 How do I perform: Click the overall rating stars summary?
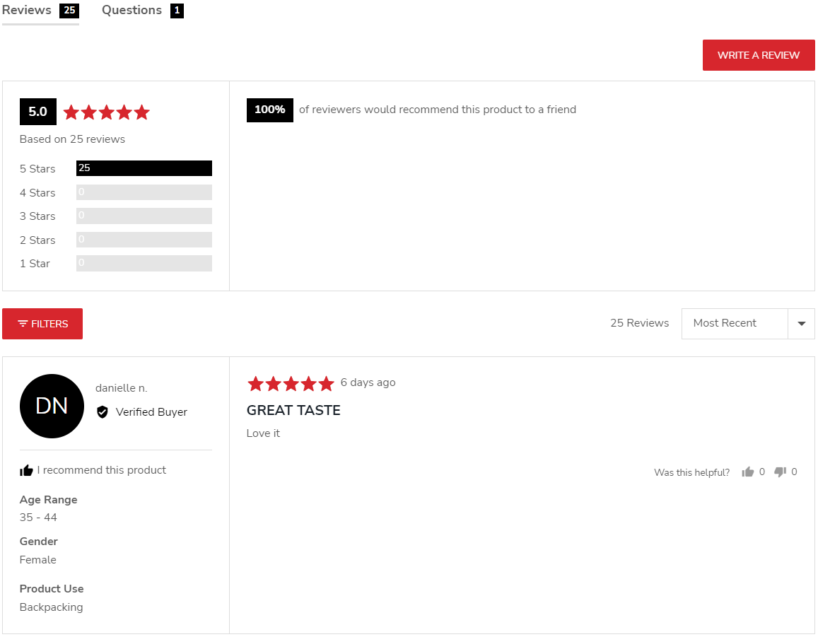point(107,112)
